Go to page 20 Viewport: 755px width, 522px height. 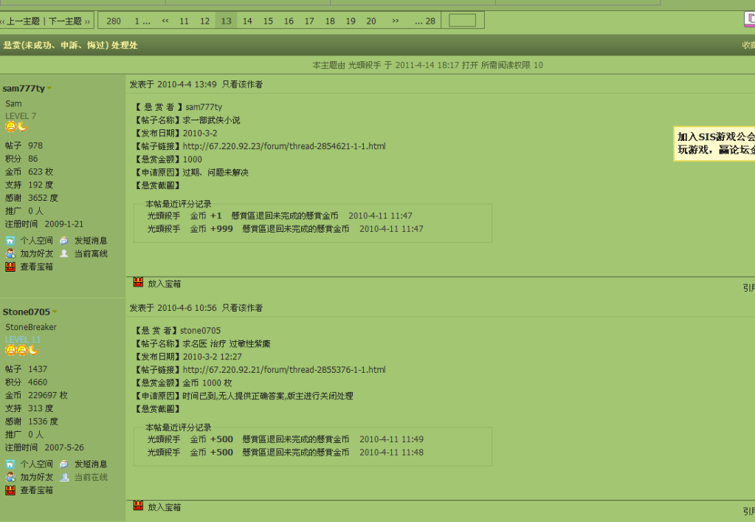[371, 21]
